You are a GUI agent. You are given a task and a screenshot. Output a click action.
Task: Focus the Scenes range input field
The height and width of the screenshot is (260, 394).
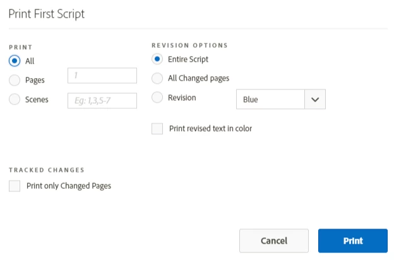102,99
